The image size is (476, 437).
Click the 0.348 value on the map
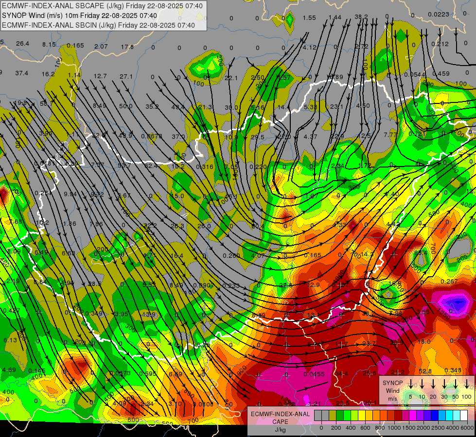coord(453,370)
